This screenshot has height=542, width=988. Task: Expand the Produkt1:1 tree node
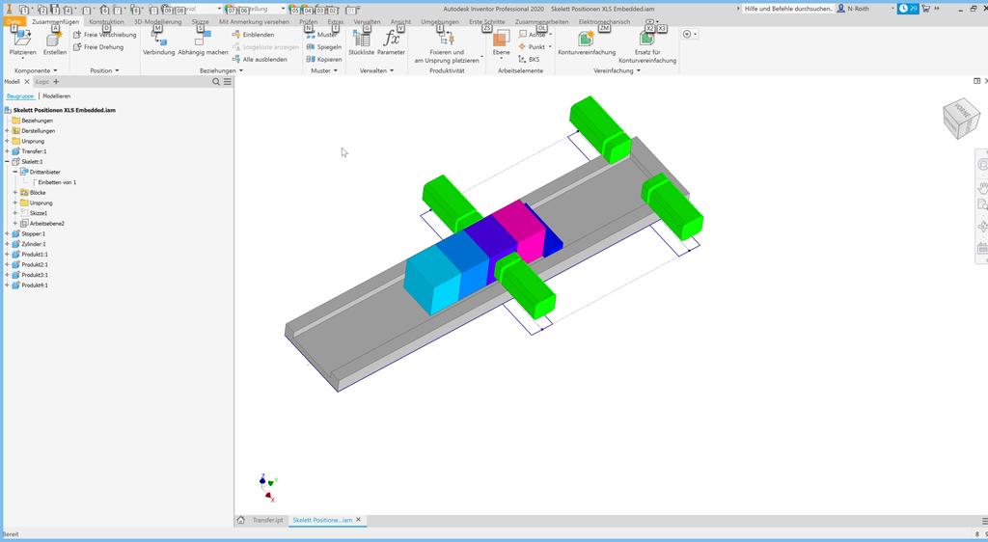[x=7, y=255]
